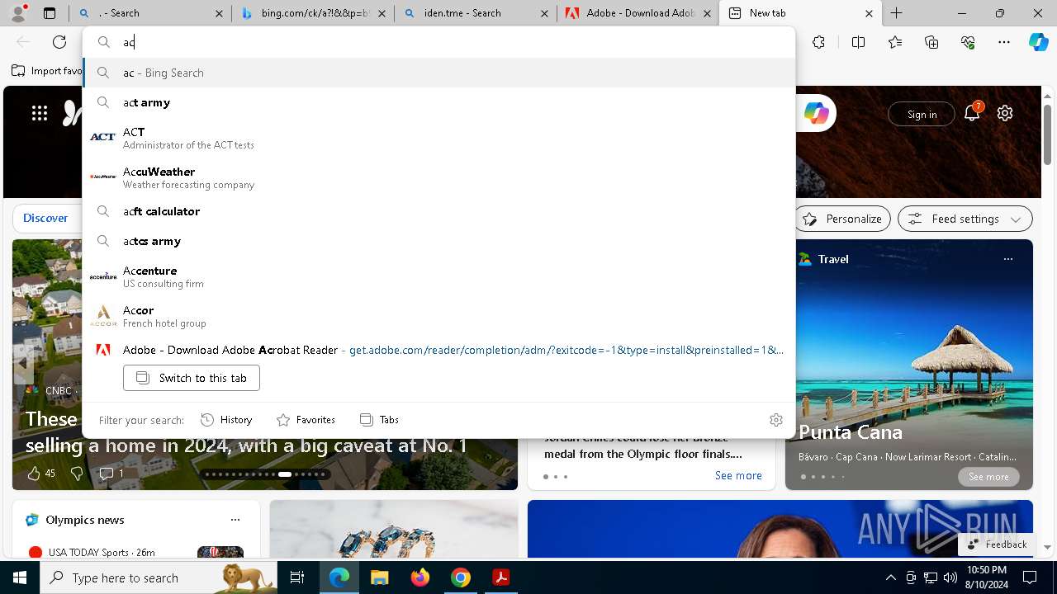Open Microsoft Edge from taskbar
Image resolution: width=1057 pixels, height=594 pixels.
(339, 577)
